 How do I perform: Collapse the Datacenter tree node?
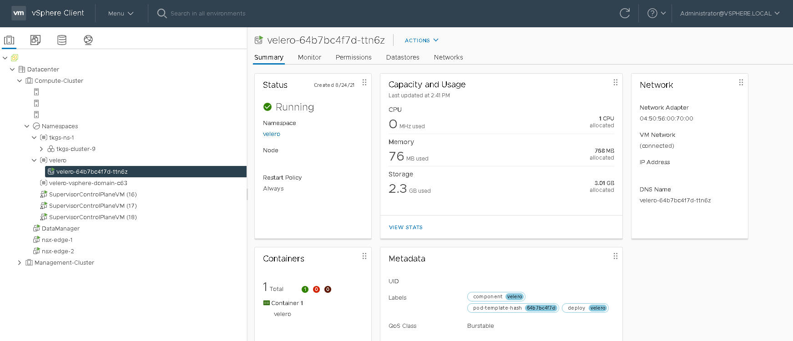coord(12,69)
